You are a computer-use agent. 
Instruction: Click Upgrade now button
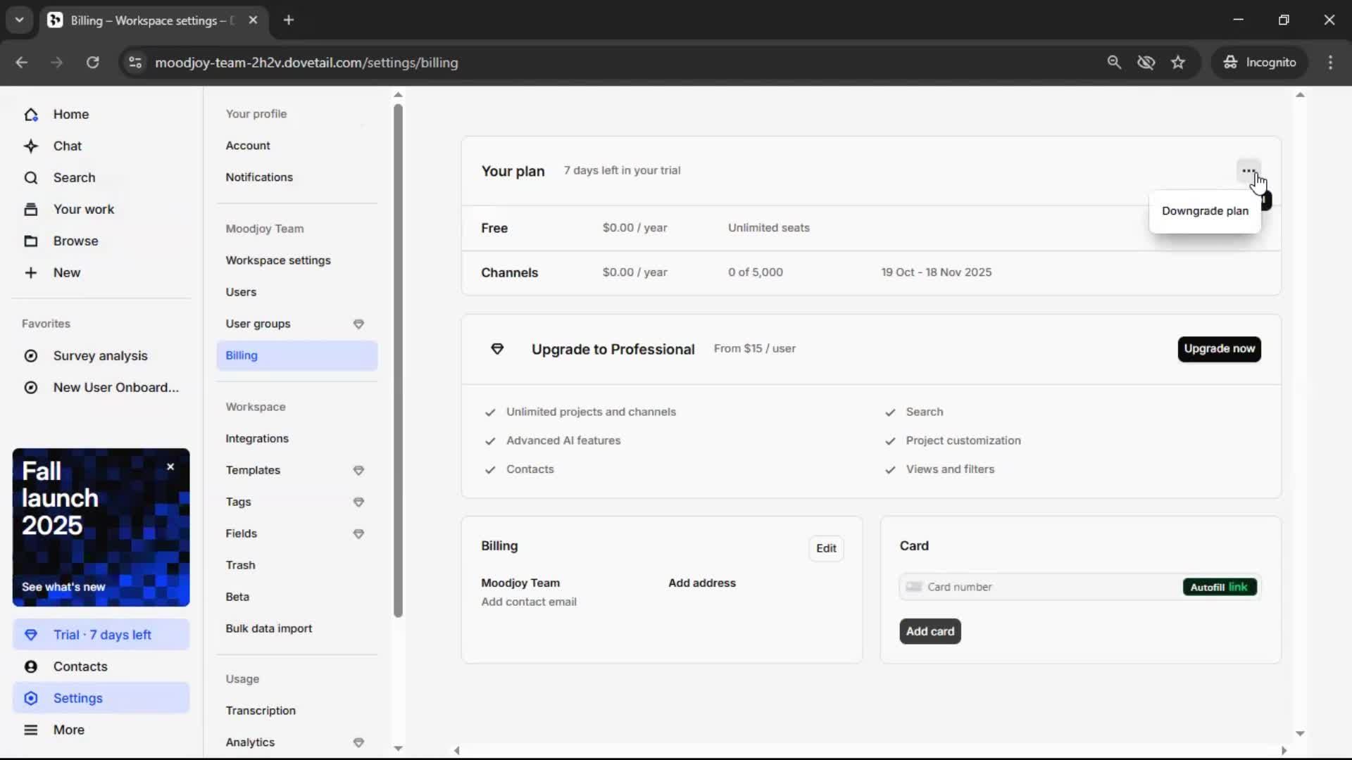click(1219, 348)
